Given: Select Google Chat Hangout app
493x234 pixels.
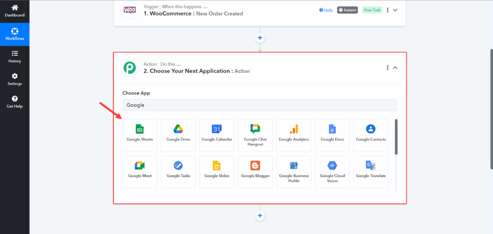Looking at the screenshot, I should [x=255, y=135].
